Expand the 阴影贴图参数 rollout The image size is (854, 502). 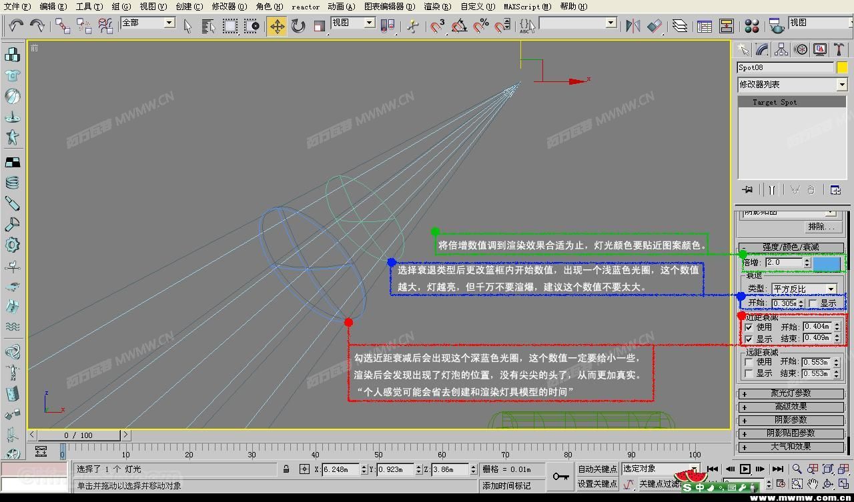[x=791, y=433]
